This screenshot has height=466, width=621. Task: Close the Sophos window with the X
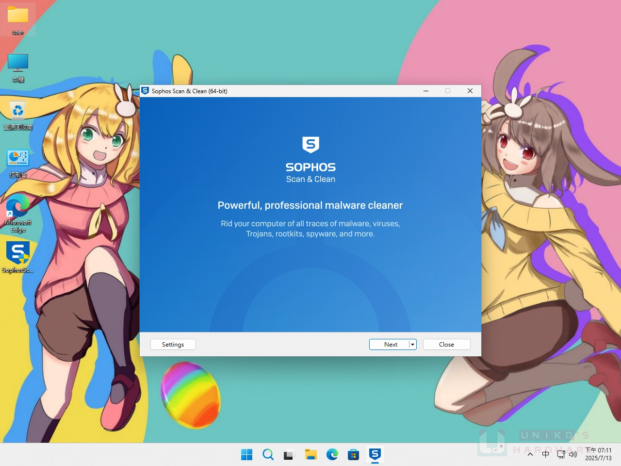(470, 91)
